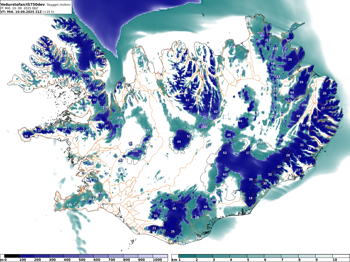
Task: Click visibility value 57 in the northeast
Action: click(269, 41)
